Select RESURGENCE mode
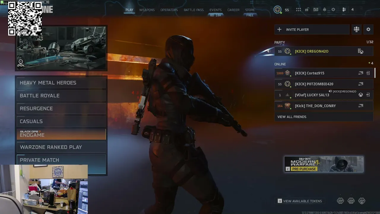Image resolution: width=380 pixels, height=214 pixels. tap(61, 108)
